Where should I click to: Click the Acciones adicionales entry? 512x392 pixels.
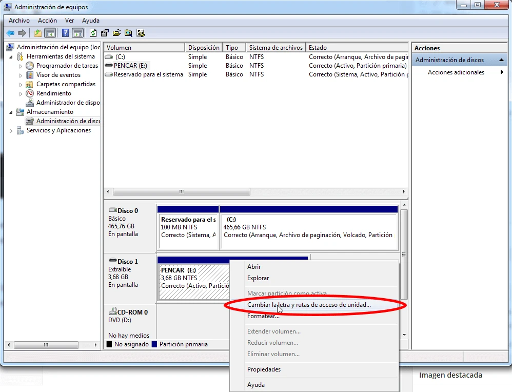456,72
